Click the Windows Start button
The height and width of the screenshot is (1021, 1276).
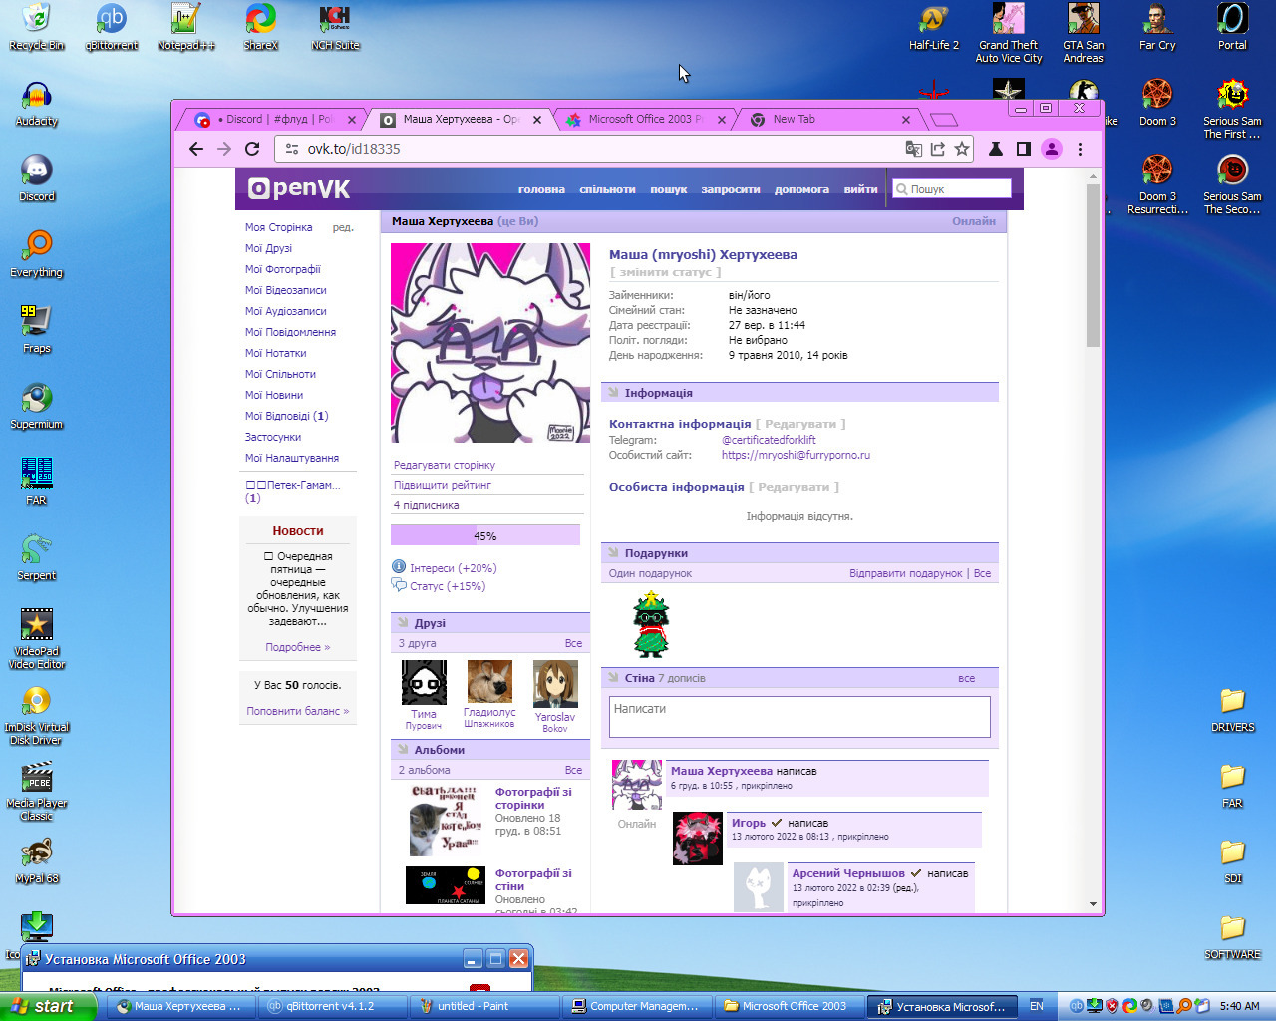pyautogui.click(x=48, y=1006)
